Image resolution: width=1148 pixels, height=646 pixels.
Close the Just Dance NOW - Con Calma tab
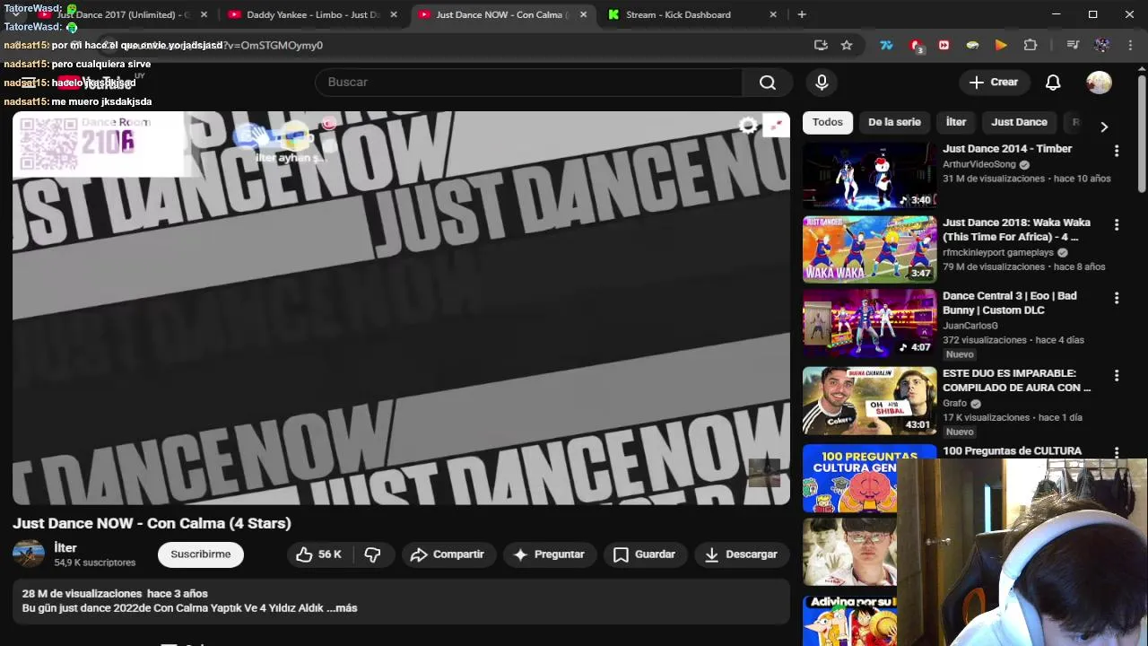(x=584, y=14)
